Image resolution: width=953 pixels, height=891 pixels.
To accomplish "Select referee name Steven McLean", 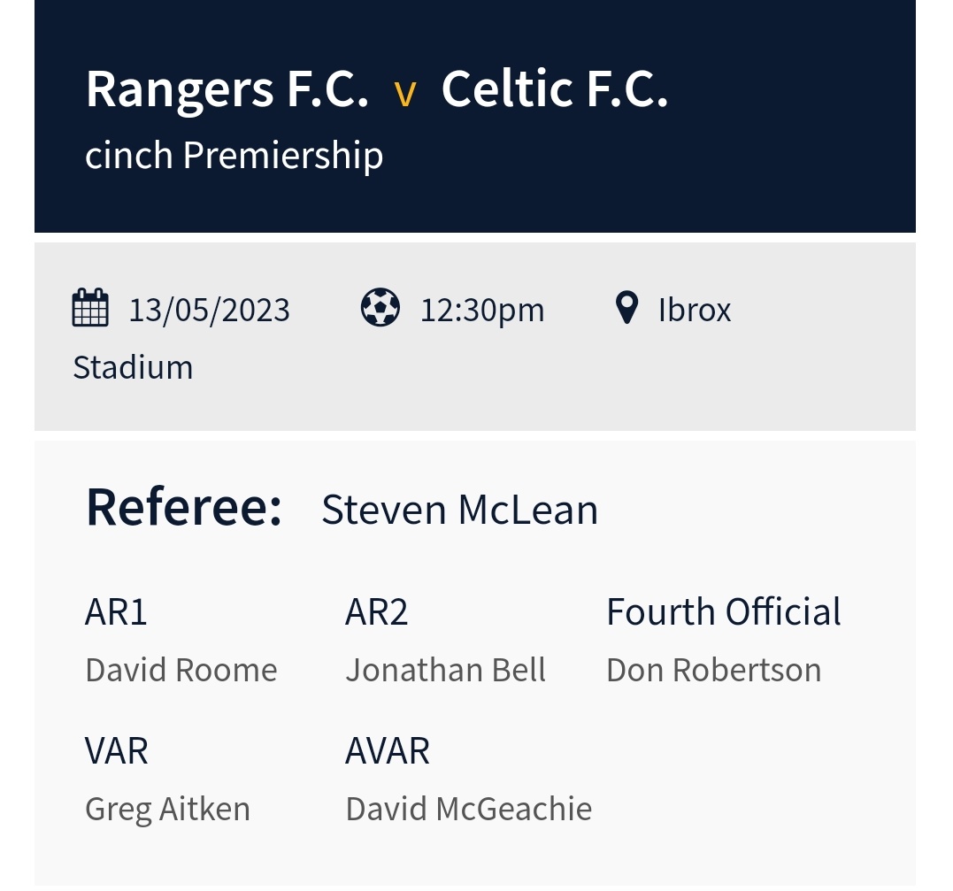I will [x=459, y=511].
